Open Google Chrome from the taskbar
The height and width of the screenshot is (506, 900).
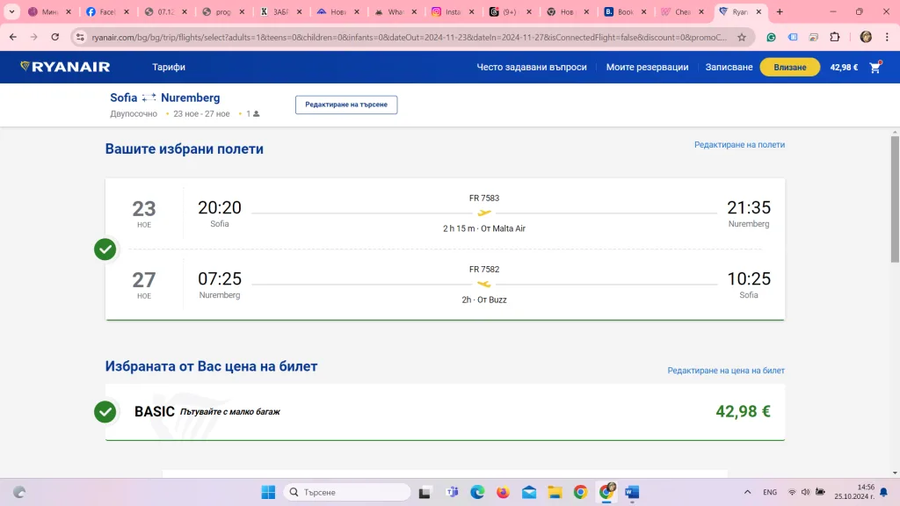pos(580,492)
